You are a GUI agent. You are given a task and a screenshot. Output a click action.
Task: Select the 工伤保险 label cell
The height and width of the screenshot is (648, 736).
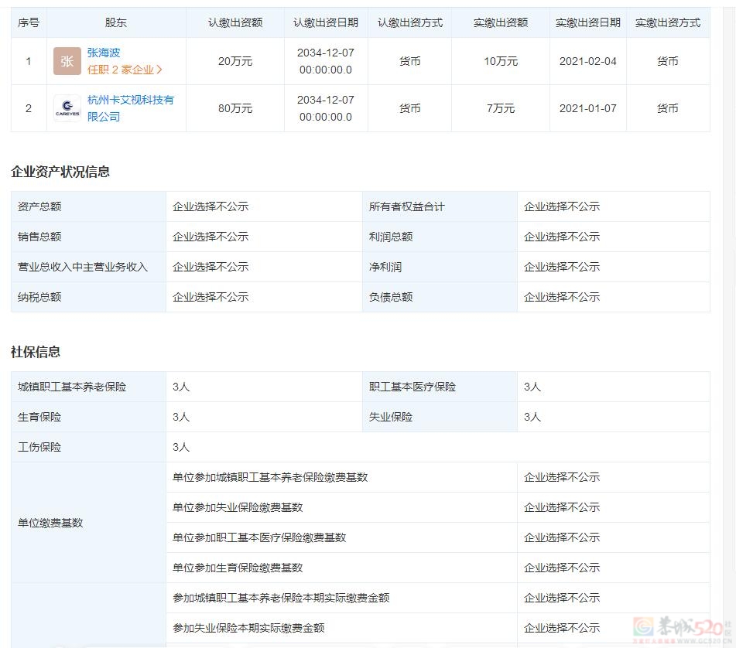39,447
